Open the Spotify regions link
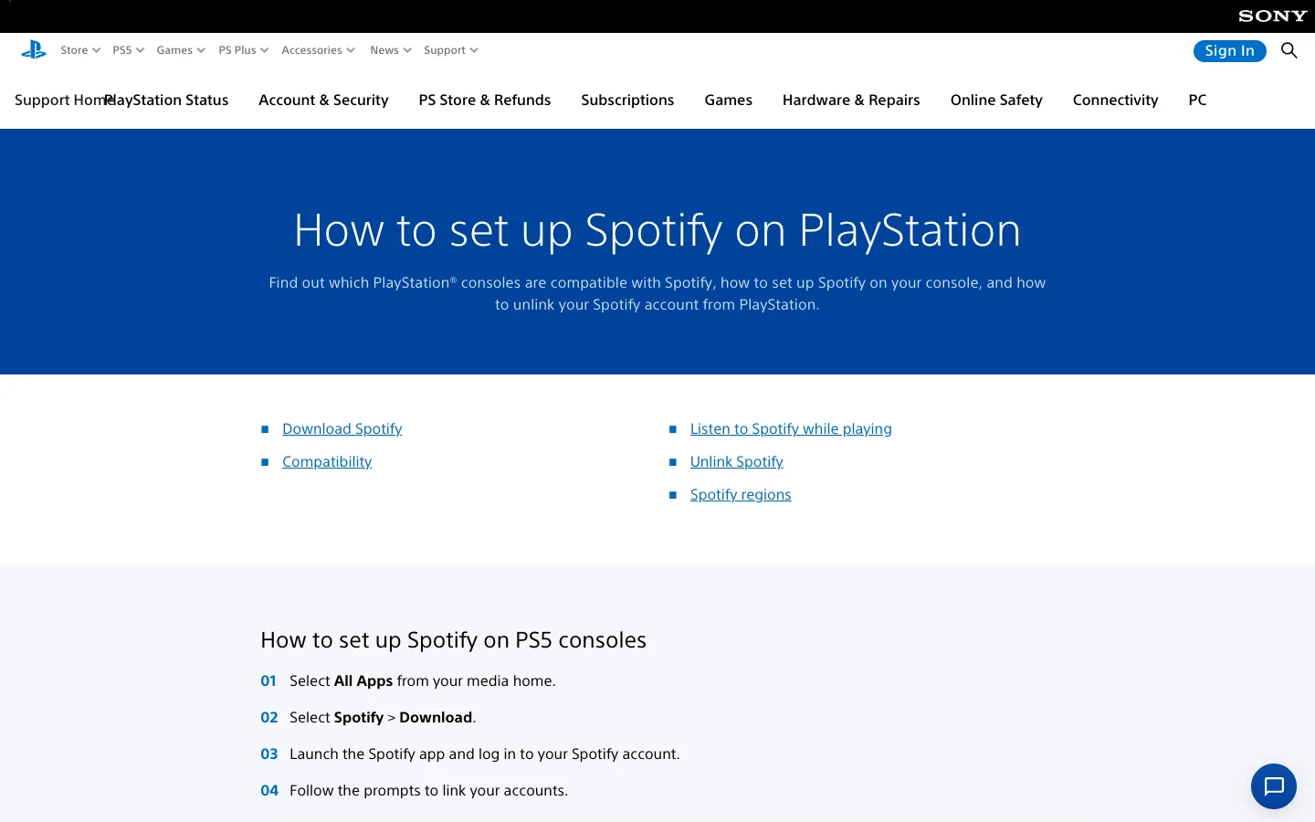The height and width of the screenshot is (822, 1315). click(x=741, y=495)
